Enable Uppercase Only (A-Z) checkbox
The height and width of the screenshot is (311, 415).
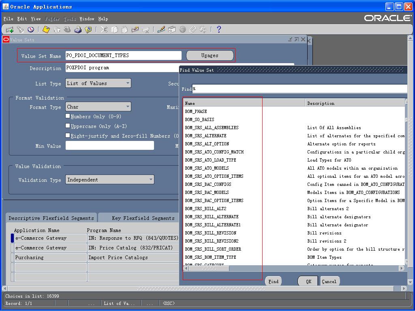[68, 126]
